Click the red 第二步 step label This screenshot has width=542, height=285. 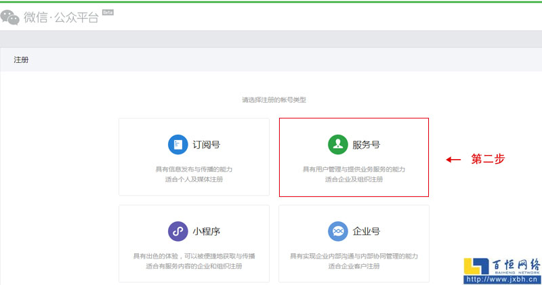pyautogui.click(x=488, y=160)
